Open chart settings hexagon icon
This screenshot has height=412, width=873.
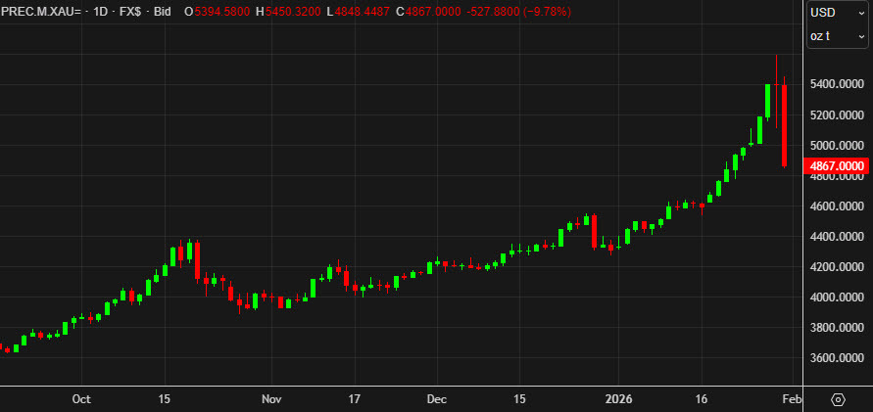coord(838,399)
